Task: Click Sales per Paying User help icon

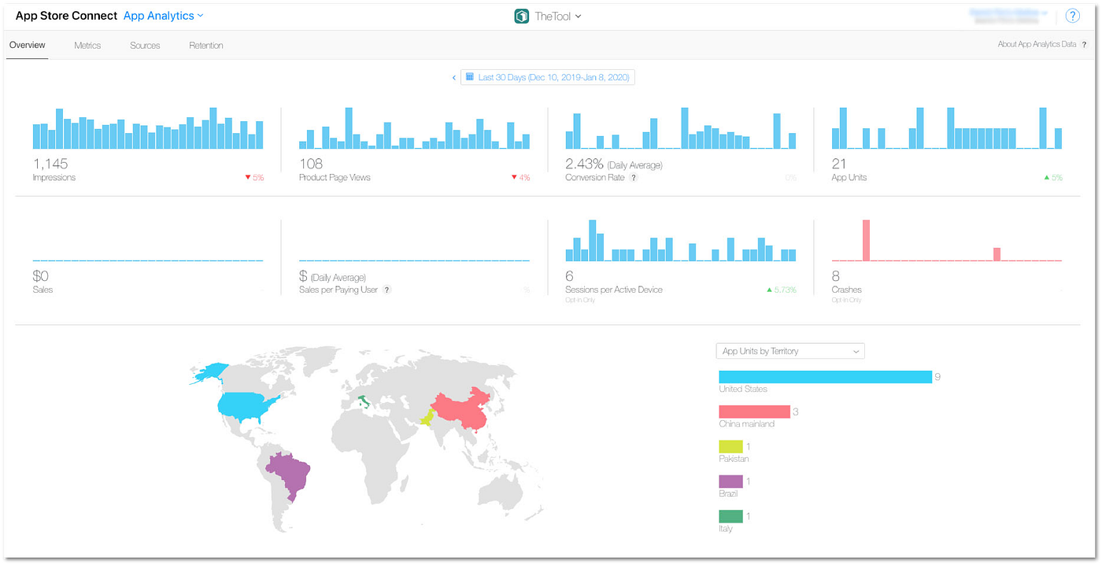Action: pos(386,290)
